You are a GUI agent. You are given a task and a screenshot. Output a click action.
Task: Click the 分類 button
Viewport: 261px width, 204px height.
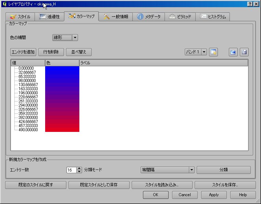tap(224, 170)
